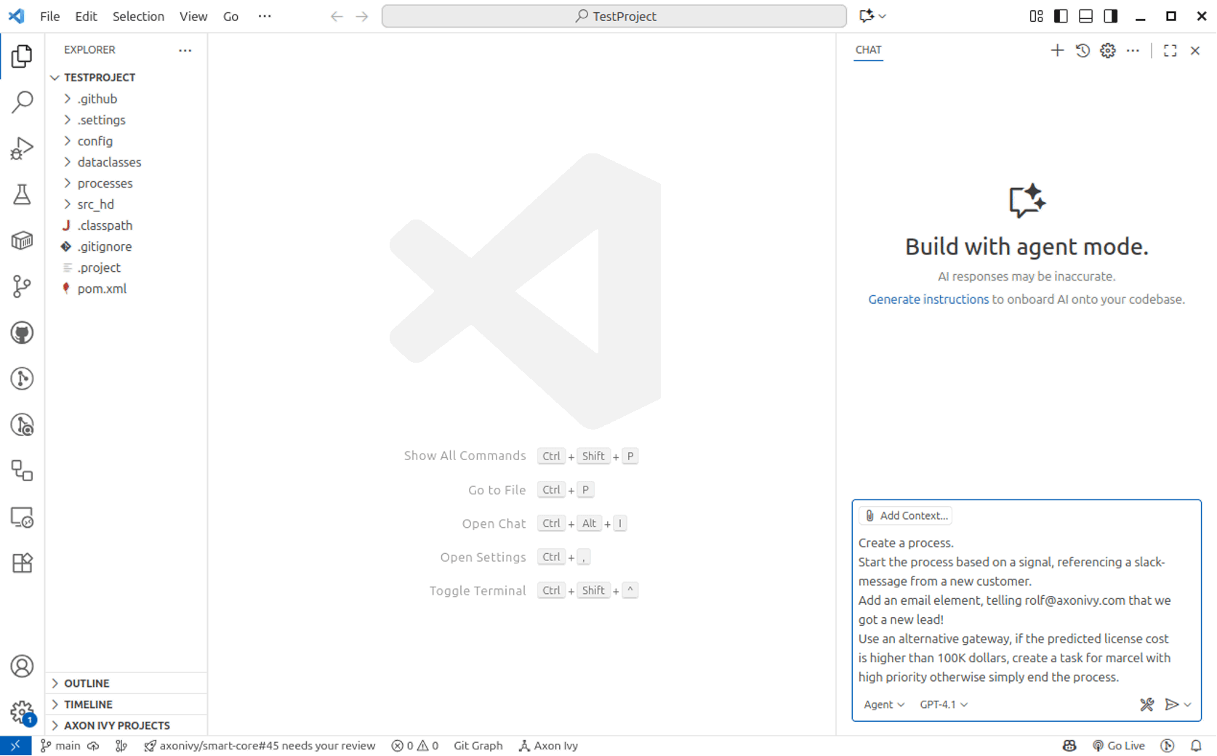Open the Copilot chat icon in title bar
Image resolution: width=1217 pixels, height=756 pixels.
[867, 16]
